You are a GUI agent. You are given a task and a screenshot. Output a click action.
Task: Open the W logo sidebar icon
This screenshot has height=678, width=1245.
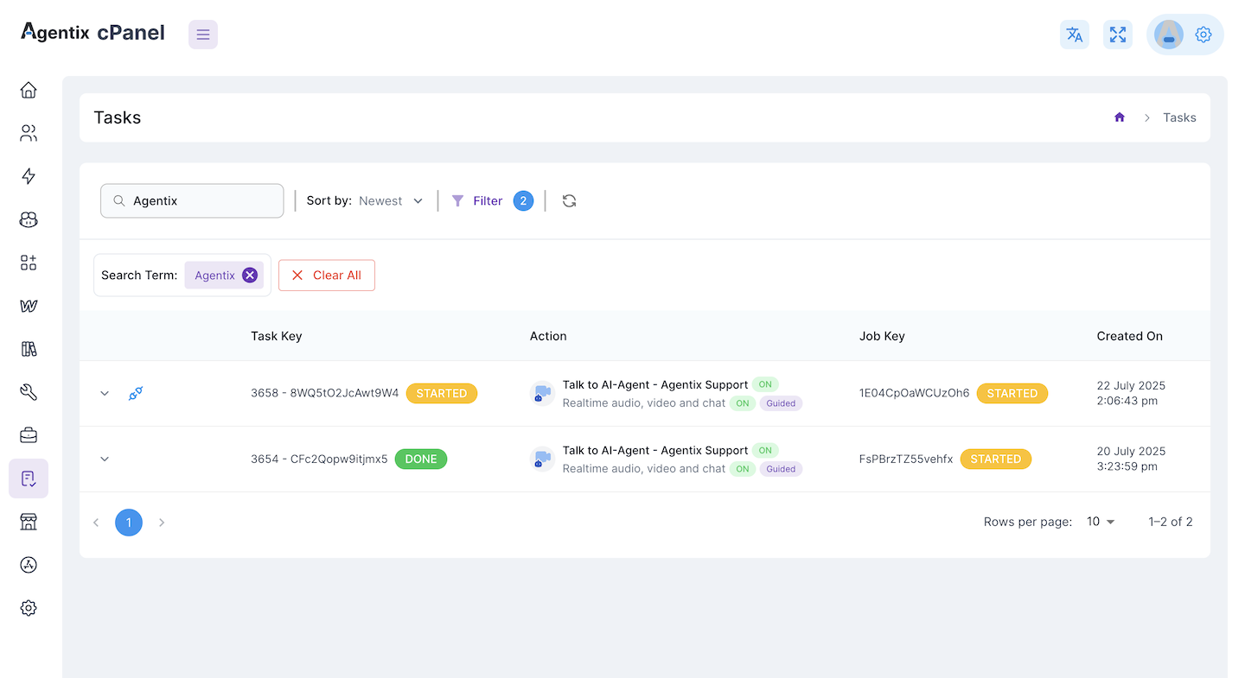click(29, 306)
